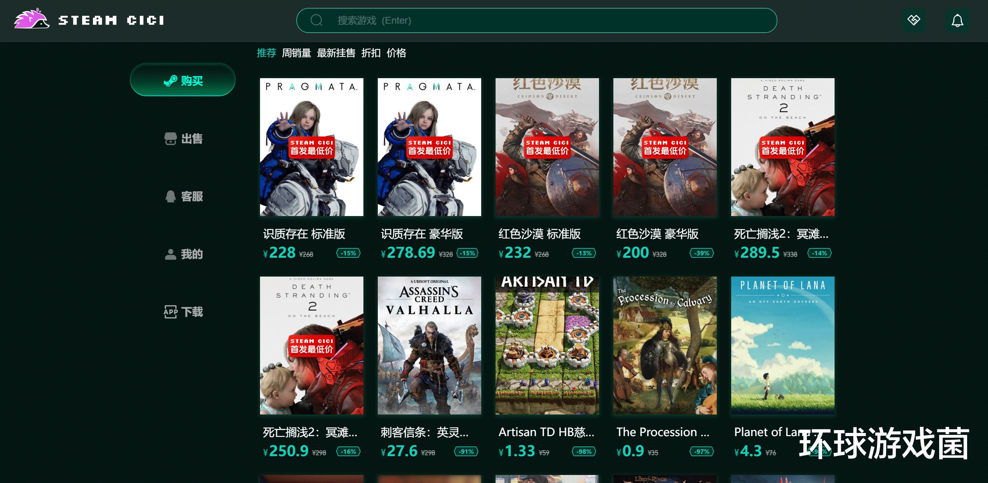Select the 推荐 sorting tab

point(266,53)
